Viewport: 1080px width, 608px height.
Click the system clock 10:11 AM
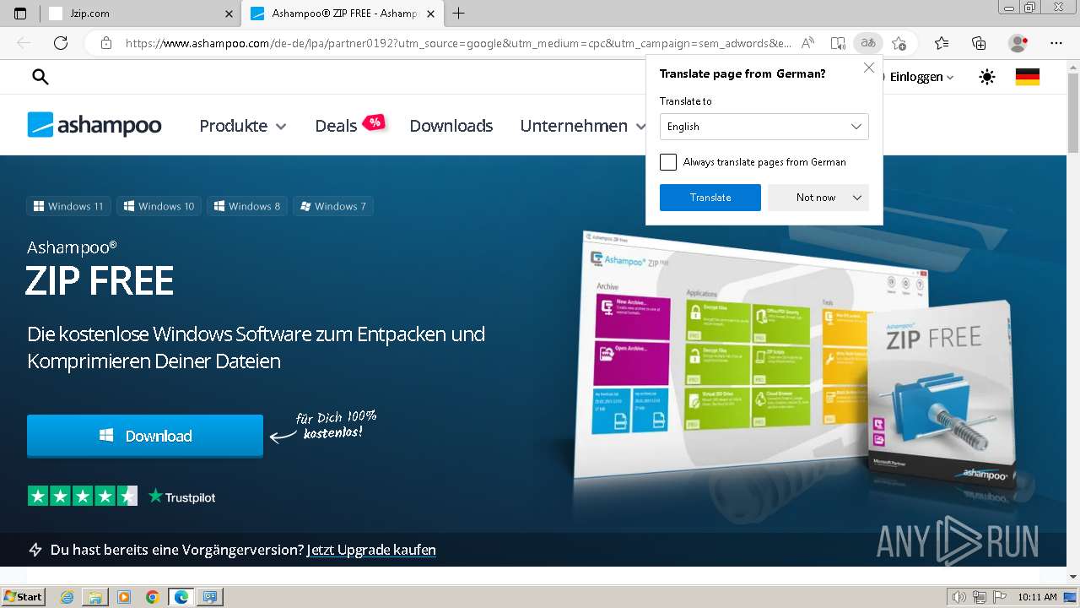pyautogui.click(x=1037, y=597)
